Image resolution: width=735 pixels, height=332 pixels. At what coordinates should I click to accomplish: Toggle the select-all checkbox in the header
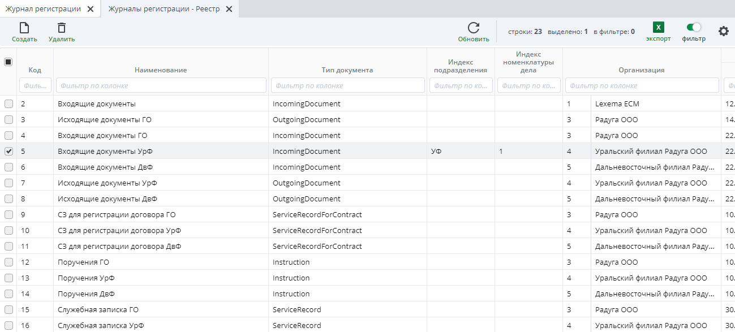(8, 62)
